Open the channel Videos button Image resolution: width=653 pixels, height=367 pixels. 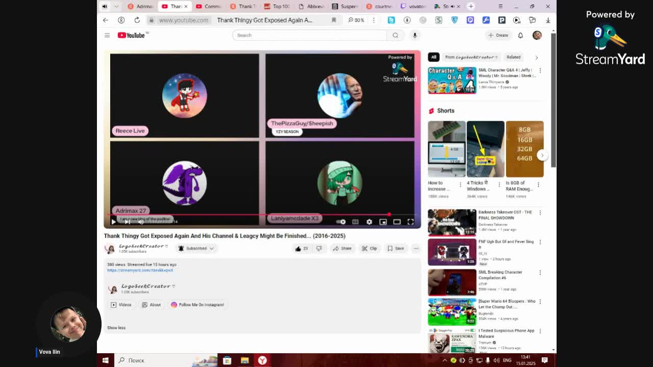(x=121, y=305)
